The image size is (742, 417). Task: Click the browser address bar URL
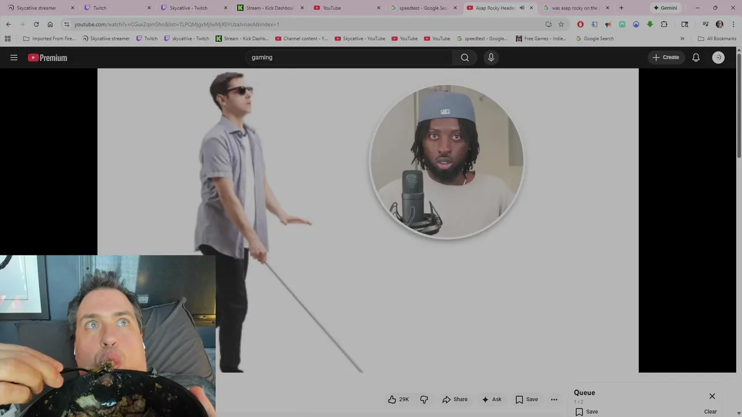(177, 24)
